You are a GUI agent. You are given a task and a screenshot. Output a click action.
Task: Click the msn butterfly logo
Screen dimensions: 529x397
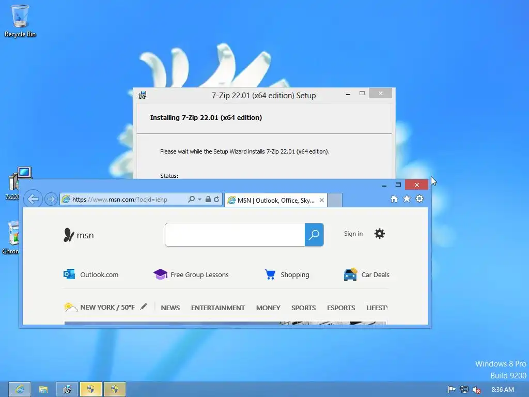coord(79,235)
